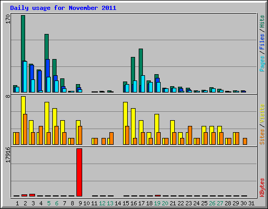Click the small red KBytes bar for day 3
This screenshot has height=209, width=268.
[32, 195]
